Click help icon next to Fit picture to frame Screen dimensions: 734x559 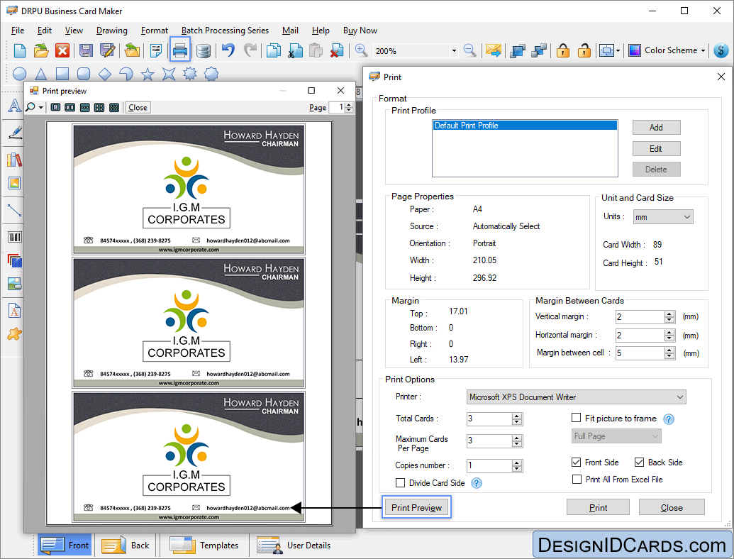[669, 419]
